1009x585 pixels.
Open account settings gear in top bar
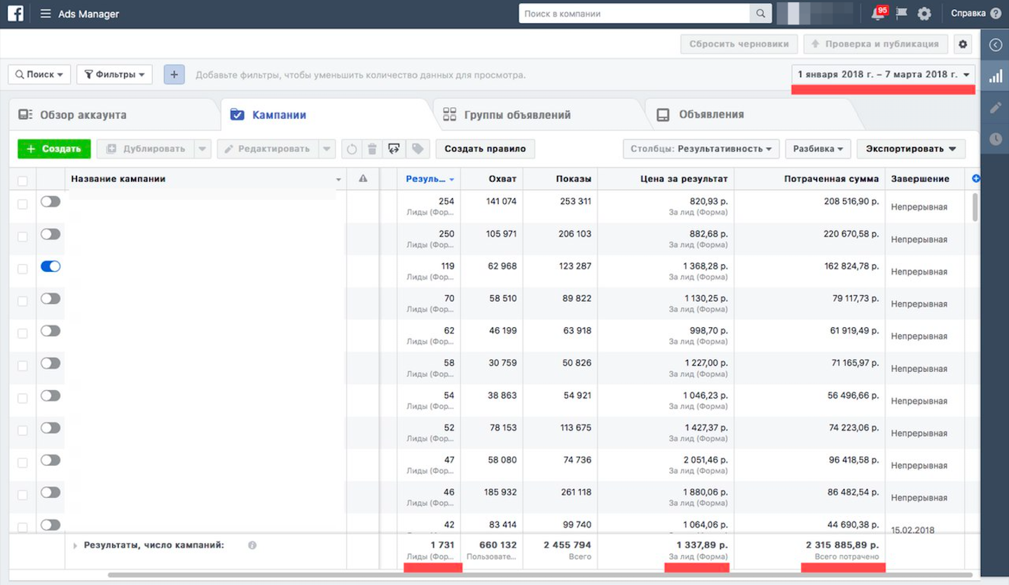924,14
